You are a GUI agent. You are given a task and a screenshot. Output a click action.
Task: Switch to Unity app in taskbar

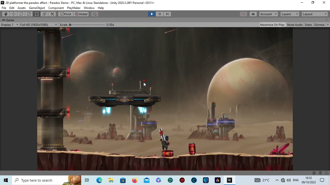tap(229, 180)
